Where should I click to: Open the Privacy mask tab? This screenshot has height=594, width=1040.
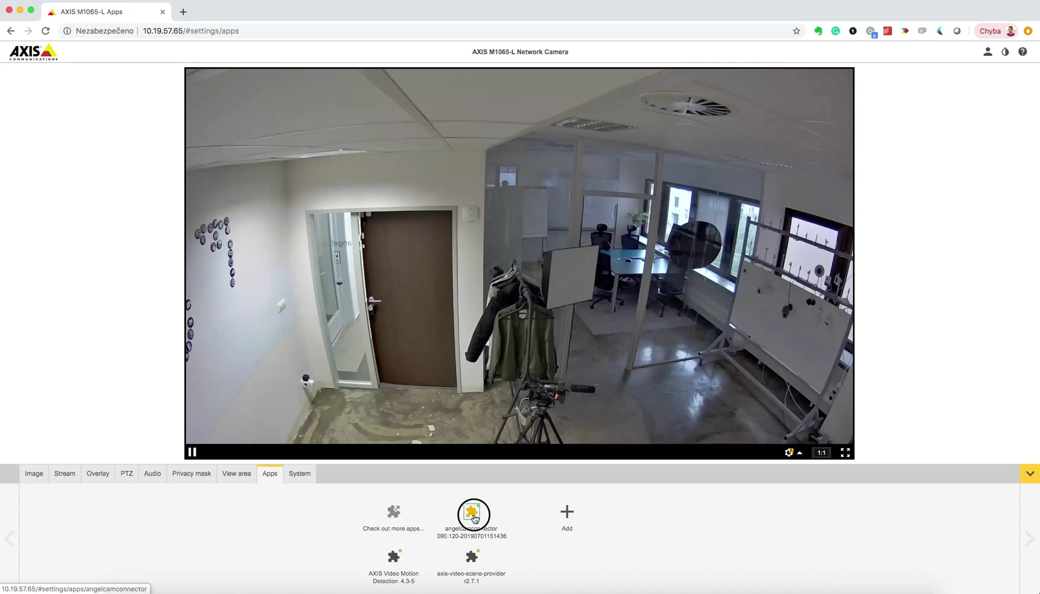pyautogui.click(x=191, y=474)
